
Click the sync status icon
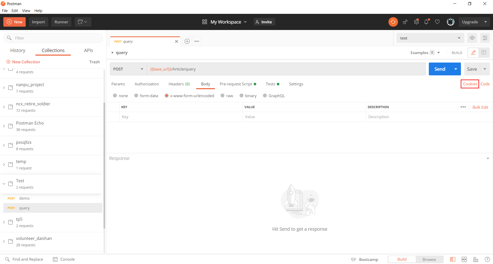pyautogui.click(x=393, y=22)
